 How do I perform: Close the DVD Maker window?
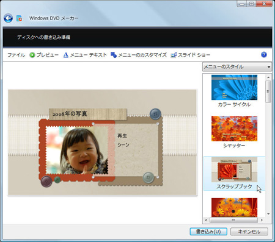tap(264, 4)
